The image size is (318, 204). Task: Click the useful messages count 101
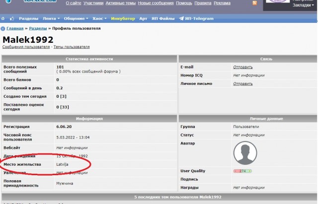click(x=60, y=67)
